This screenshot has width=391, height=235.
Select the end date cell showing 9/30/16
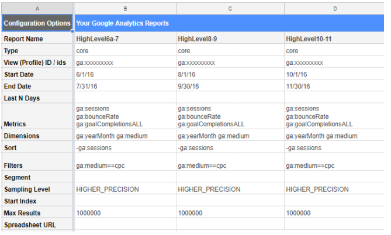tap(230, 87)
